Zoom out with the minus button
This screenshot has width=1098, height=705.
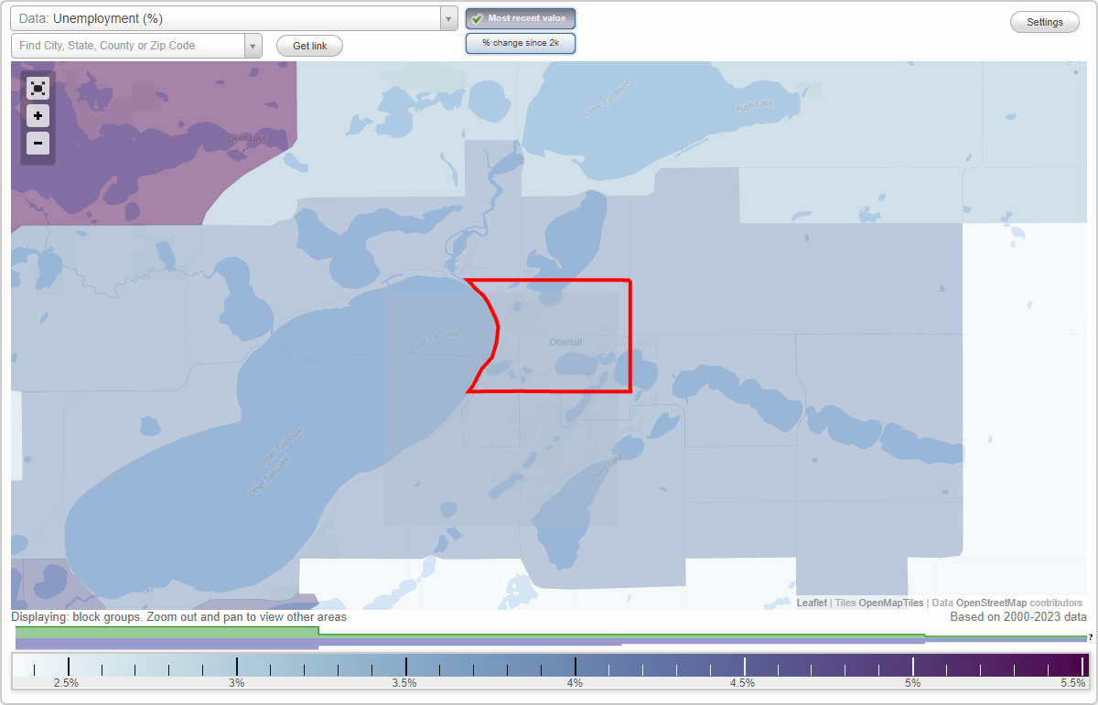tap(38, 143)
